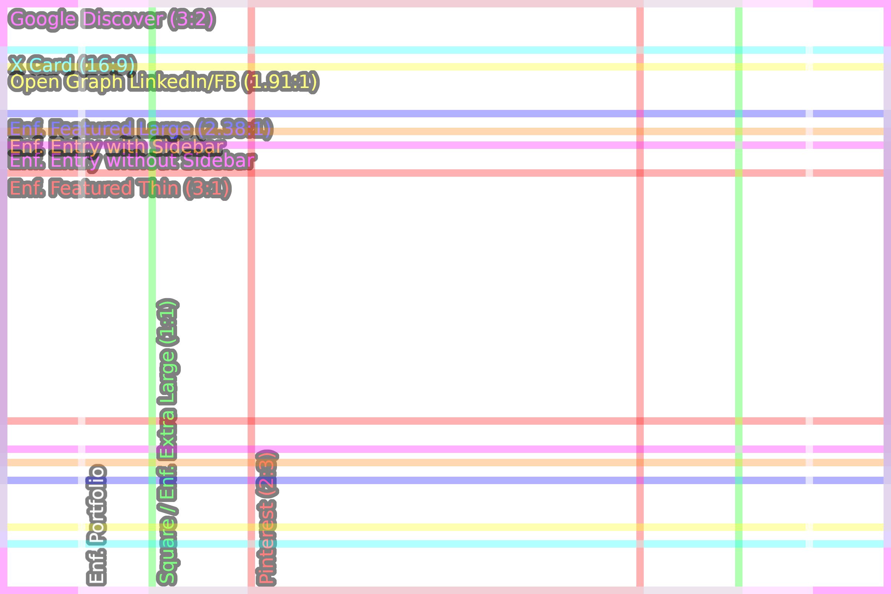Click the Open Graph LinkedIn/FB (1.91:1) label
Viewport: 891px width, 594px height.
(x=163, y=82)
